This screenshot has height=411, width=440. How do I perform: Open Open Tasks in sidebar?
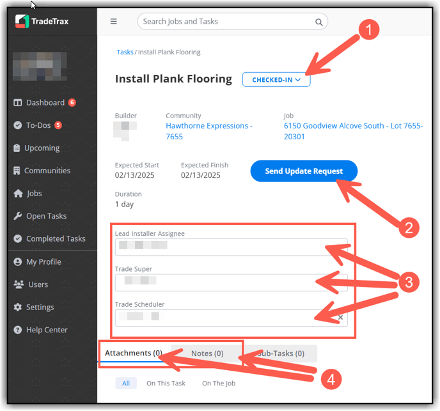coord(46,216)
